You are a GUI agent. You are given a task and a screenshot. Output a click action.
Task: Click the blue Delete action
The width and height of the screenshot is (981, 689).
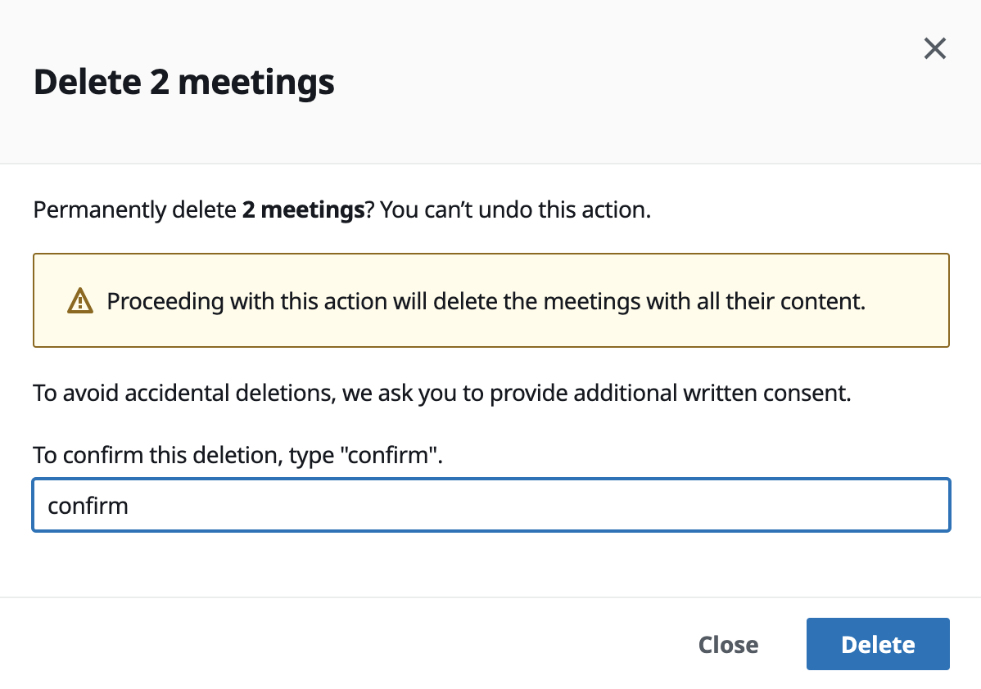877,644
